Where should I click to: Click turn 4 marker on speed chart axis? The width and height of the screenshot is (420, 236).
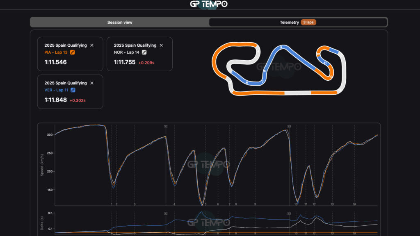[x=174, y=204]
